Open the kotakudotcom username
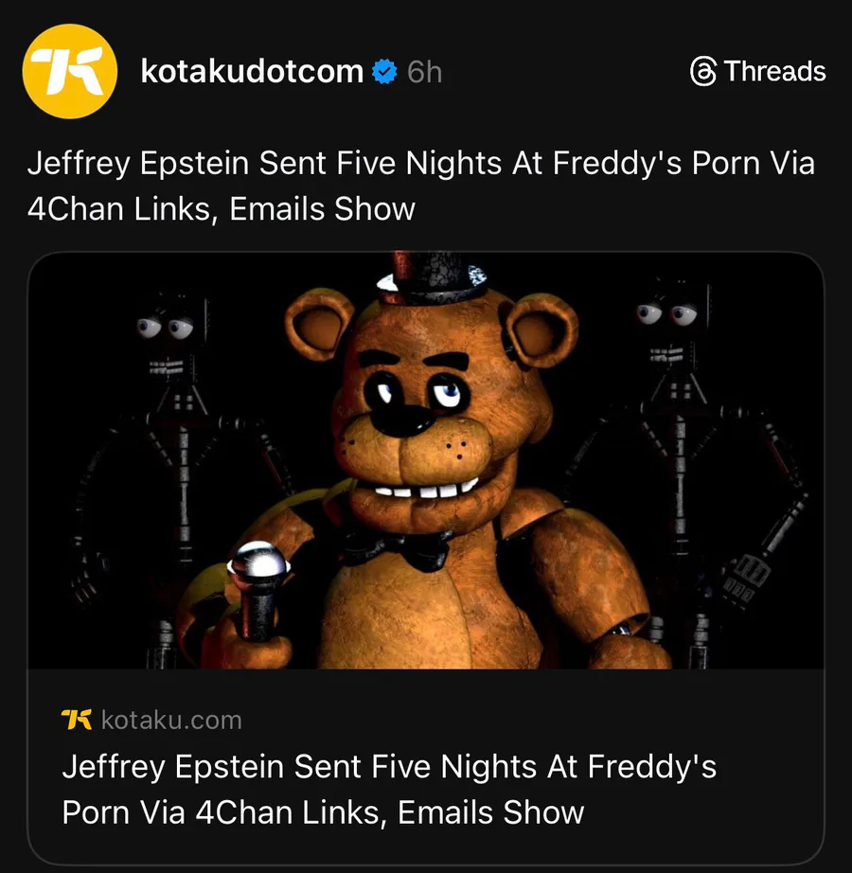This screenshot has height=873, width=852. click(252, 71)
